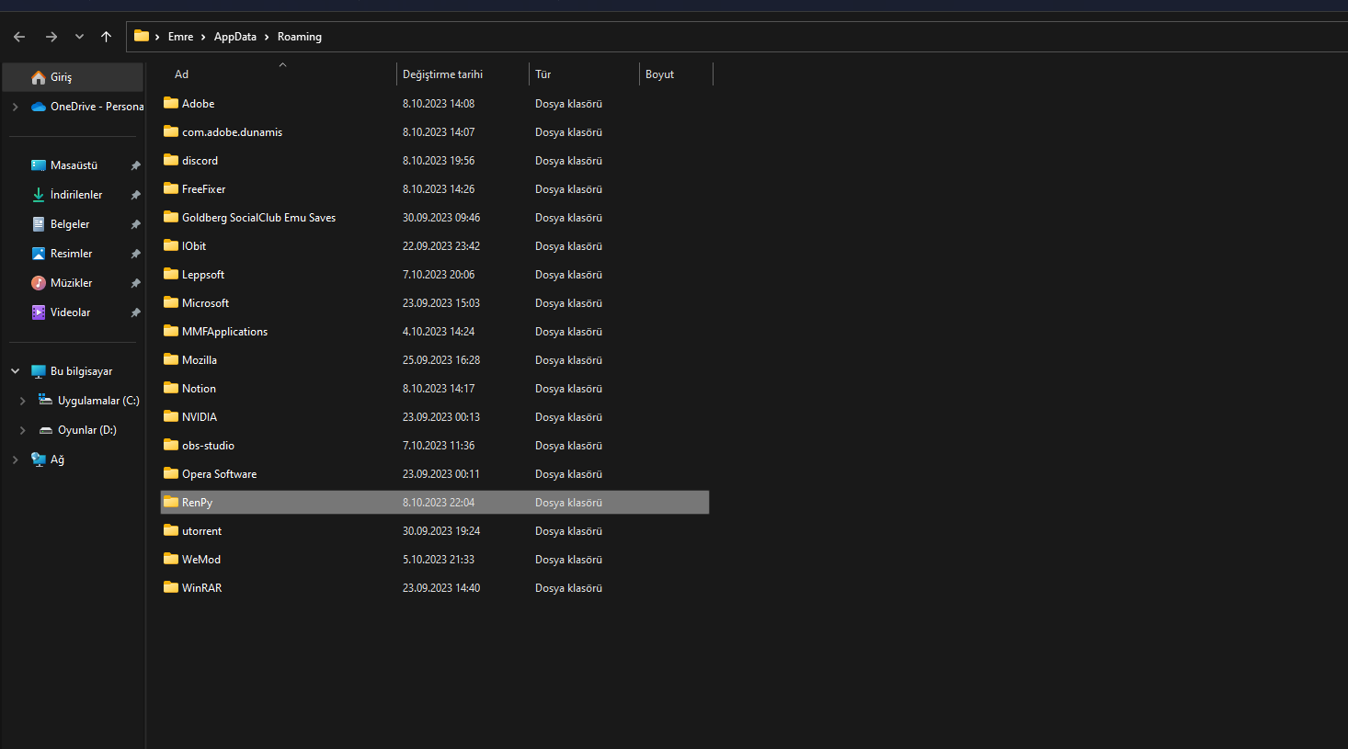Viewport: 1348px width, 749px height.
Task: Open İndirilenler downloads icon in sidebar
Action: pyautogui.click(x=39, y=195)
